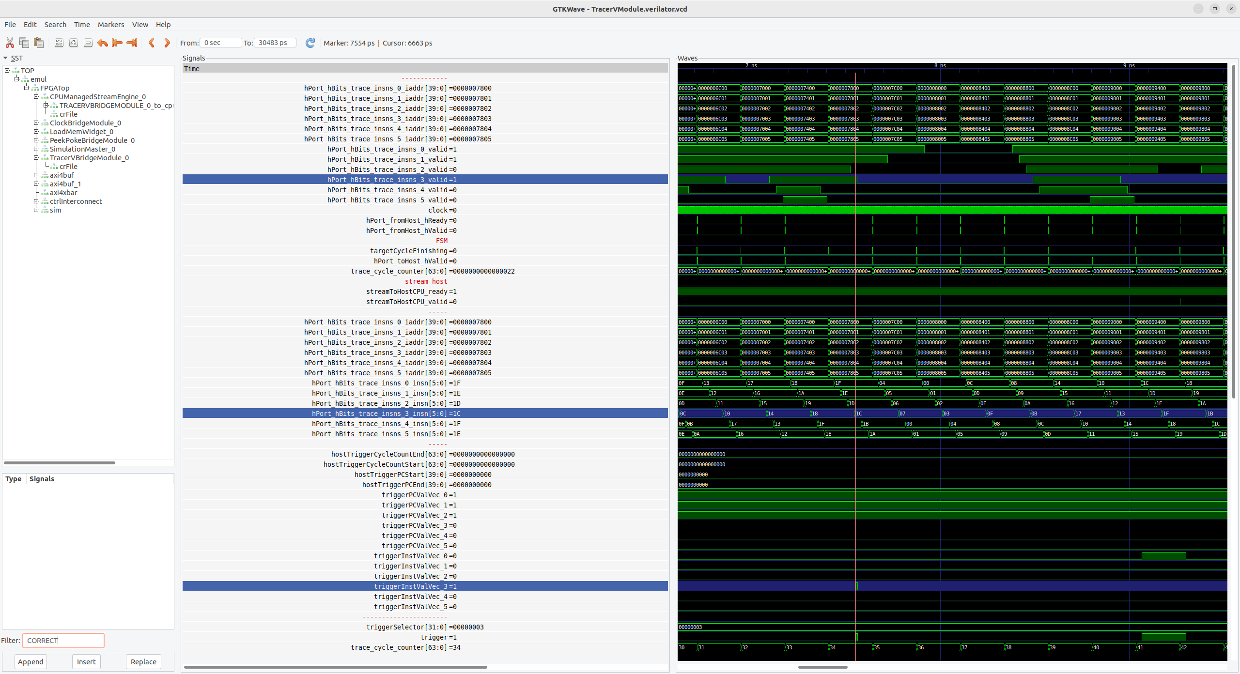Open the Search menu
The width and height of the screenshot is (1240, 674).
tap(55, 24)
